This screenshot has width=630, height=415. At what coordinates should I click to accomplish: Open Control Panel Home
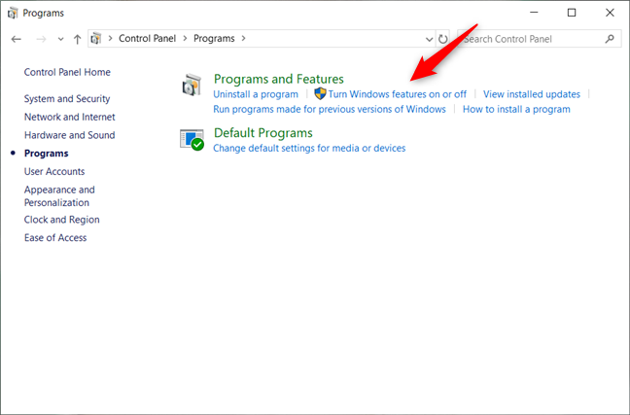tap(67, 72)
